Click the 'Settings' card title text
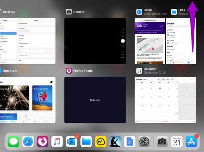 point(9,12)
